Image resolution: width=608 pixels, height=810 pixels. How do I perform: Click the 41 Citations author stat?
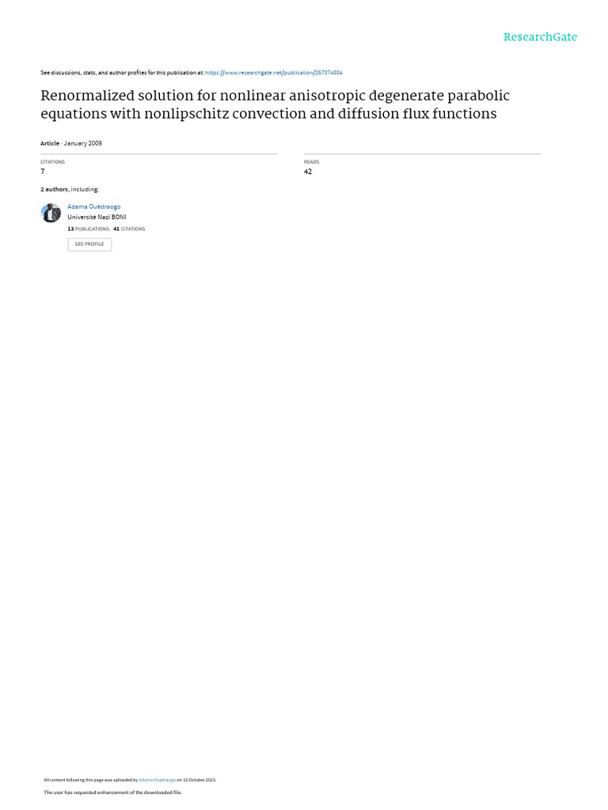tap(129, 229)
